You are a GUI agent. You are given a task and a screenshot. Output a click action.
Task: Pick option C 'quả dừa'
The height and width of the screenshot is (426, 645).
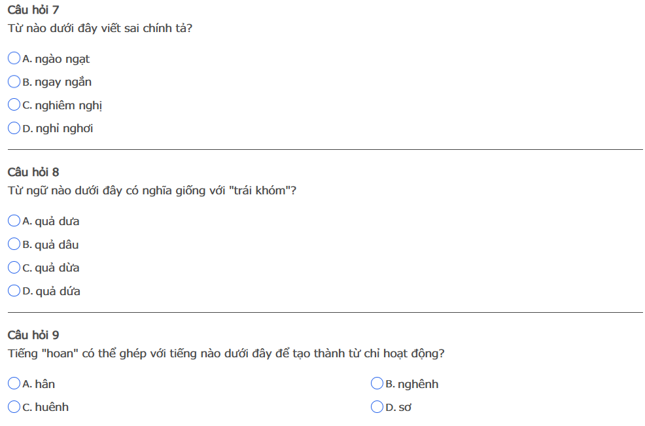click(14, 268)
